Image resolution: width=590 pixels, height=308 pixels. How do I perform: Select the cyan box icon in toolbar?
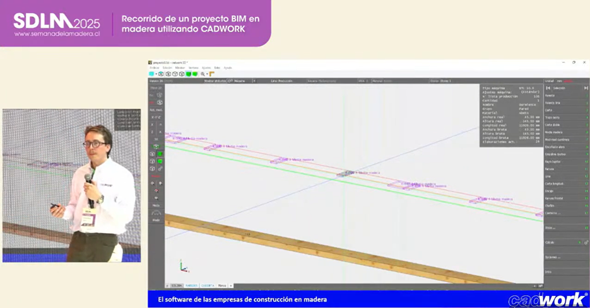(x=151, y=74)
